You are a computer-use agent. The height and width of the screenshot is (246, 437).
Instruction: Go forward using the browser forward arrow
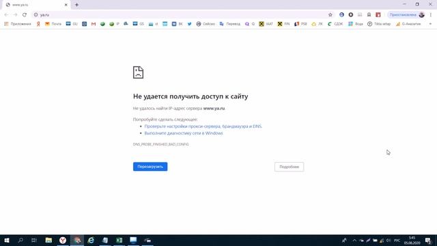click(x=15, y=15)
